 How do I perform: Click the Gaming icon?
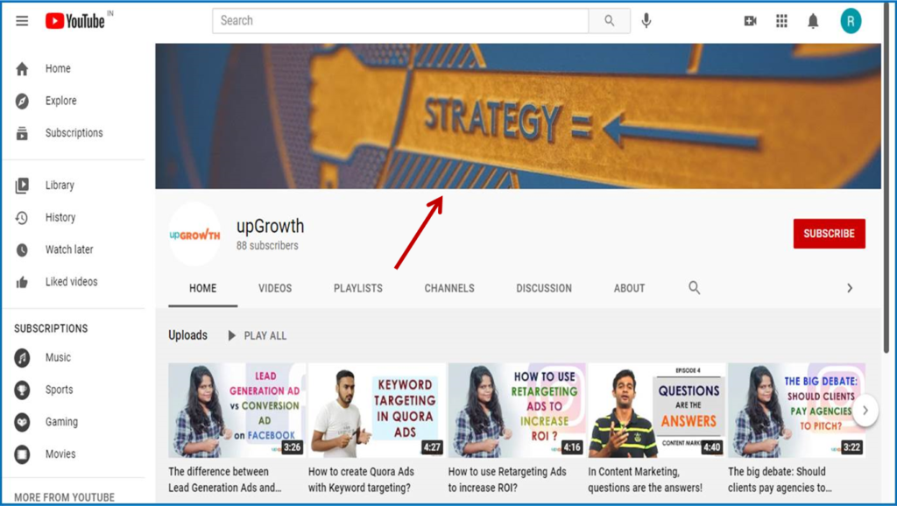(22, 422)
